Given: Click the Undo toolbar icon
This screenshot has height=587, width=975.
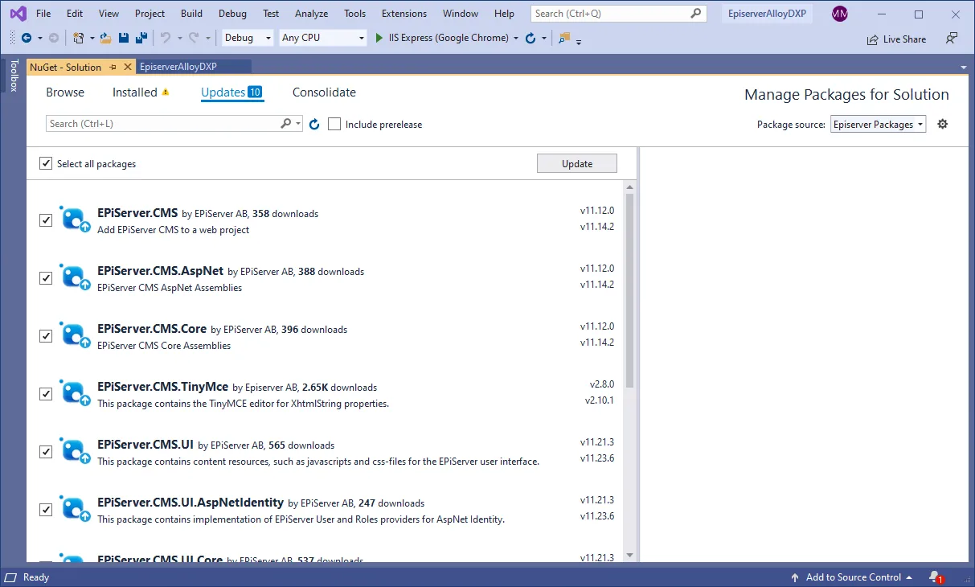Looking at the screenshot, I should pos(165,38).
